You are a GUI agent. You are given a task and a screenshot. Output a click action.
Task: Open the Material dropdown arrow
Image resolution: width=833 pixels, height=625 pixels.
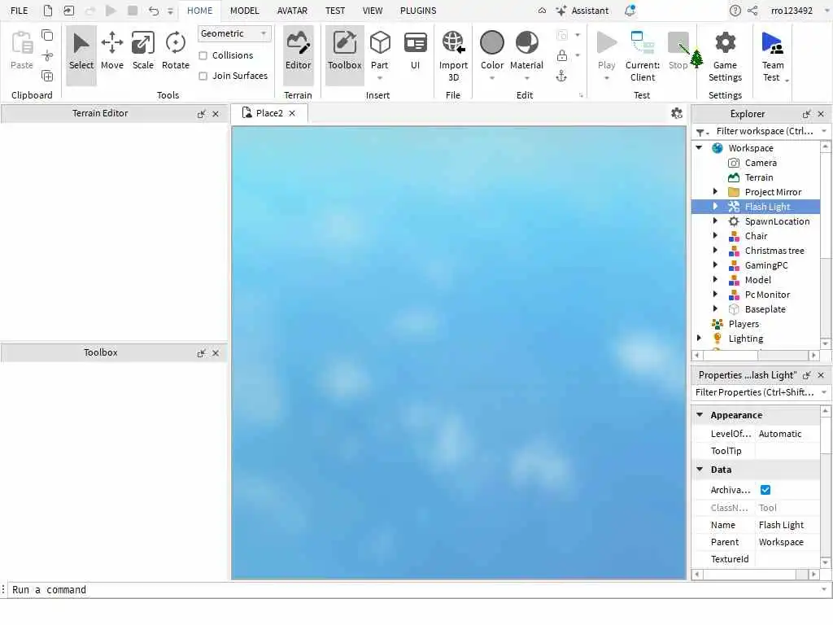coord(526,78)
